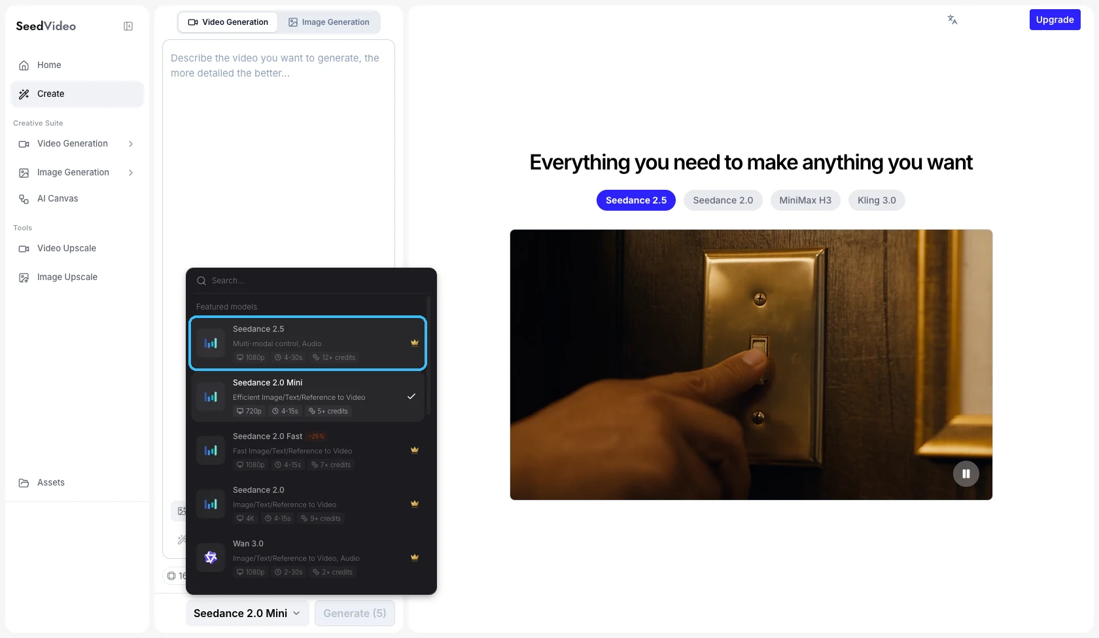Select the Seedance 2.0 Mini model
The image size is (1099, 638).
tap(308, 397)
